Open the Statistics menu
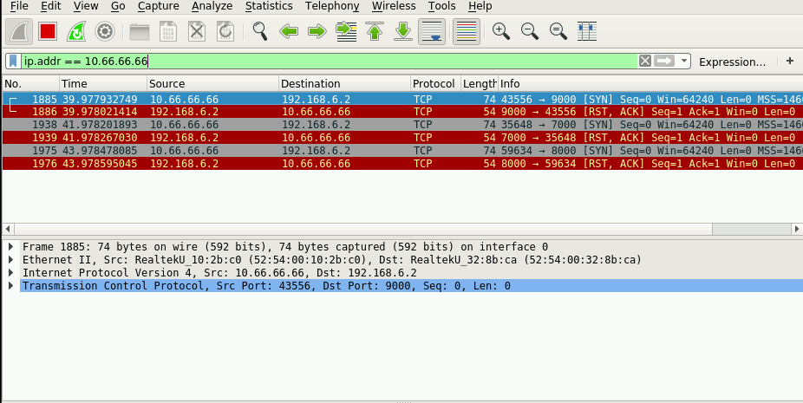Viewport: 803px width, 403px height. [x=268, y=6]
